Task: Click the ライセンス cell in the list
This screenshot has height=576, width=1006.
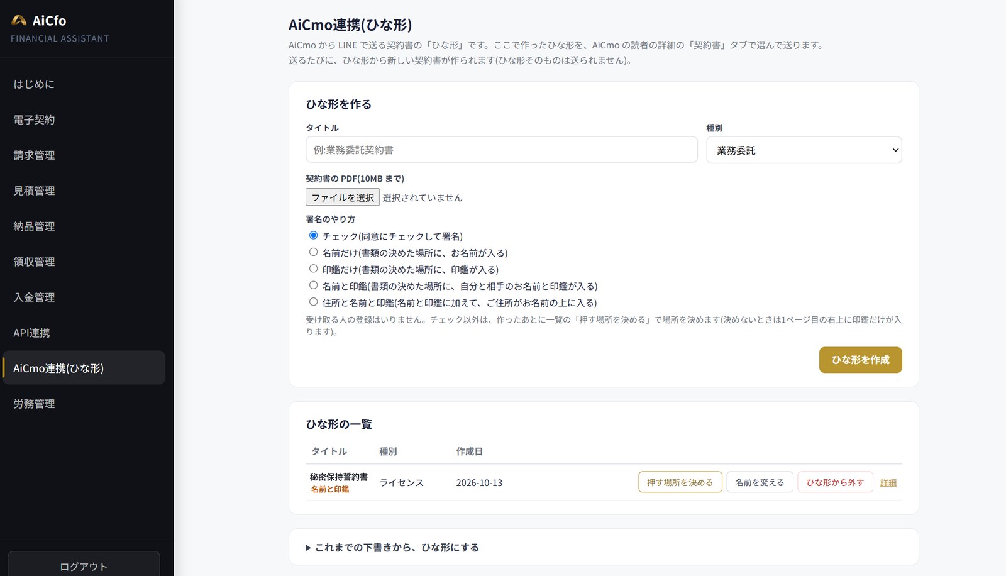Action: (x=401, y=483)
